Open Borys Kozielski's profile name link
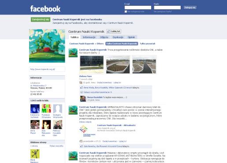This screenshot has height=163, width=227. (95, 97)
